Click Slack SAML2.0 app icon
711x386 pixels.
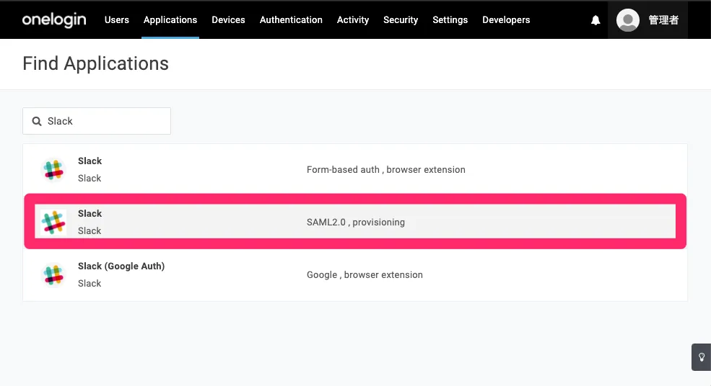53,223
